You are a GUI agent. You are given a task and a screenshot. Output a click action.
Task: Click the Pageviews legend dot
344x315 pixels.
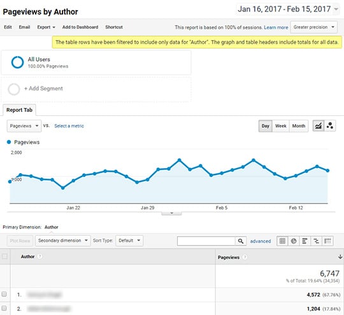tap(9, 142)
